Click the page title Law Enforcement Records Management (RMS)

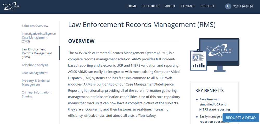(142, 24)
